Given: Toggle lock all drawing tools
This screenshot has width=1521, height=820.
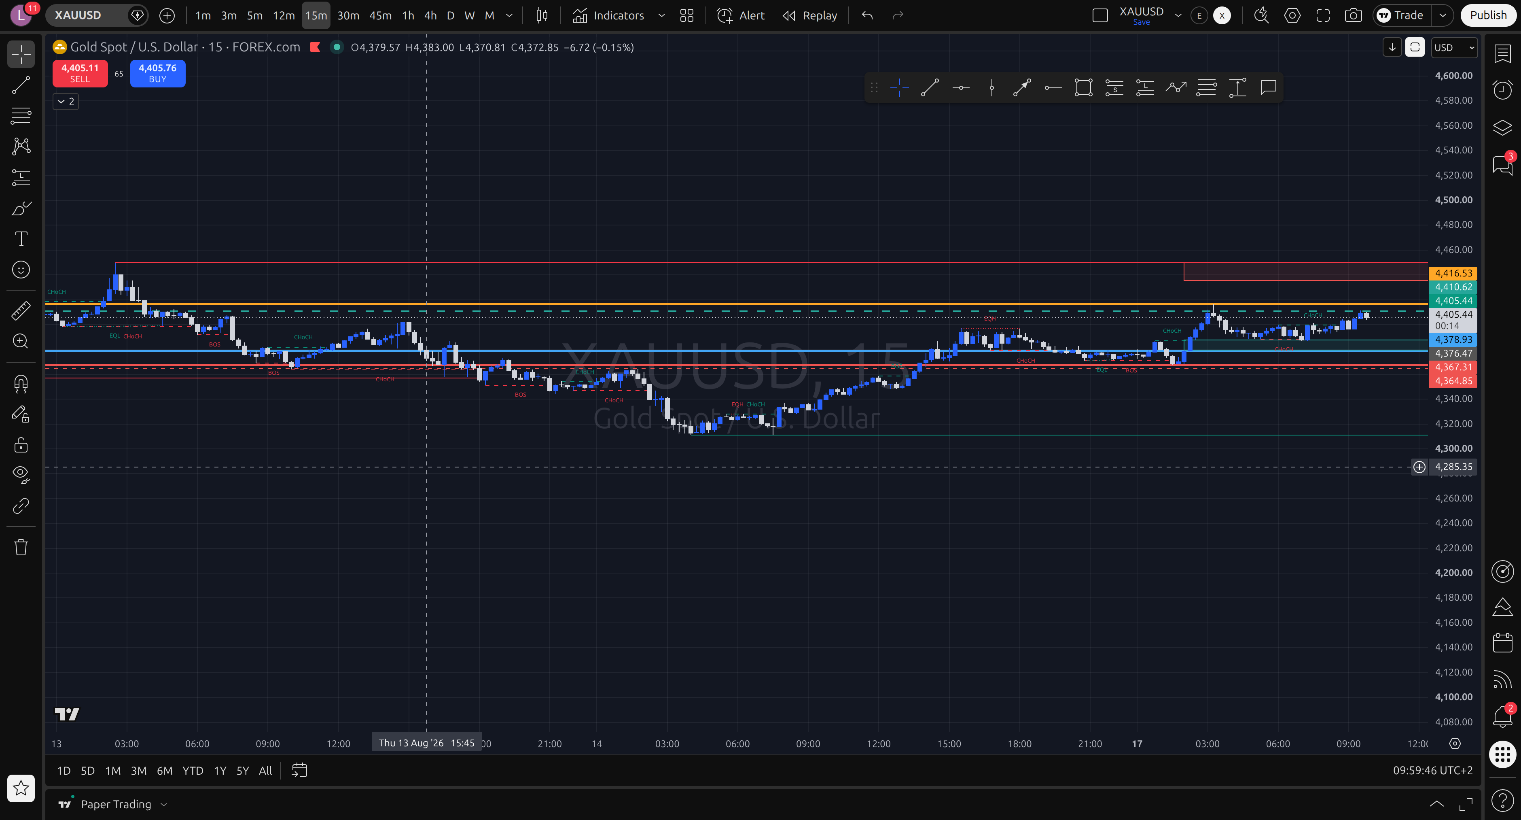Looking at the screenshot, I should (x=21, y=445).
